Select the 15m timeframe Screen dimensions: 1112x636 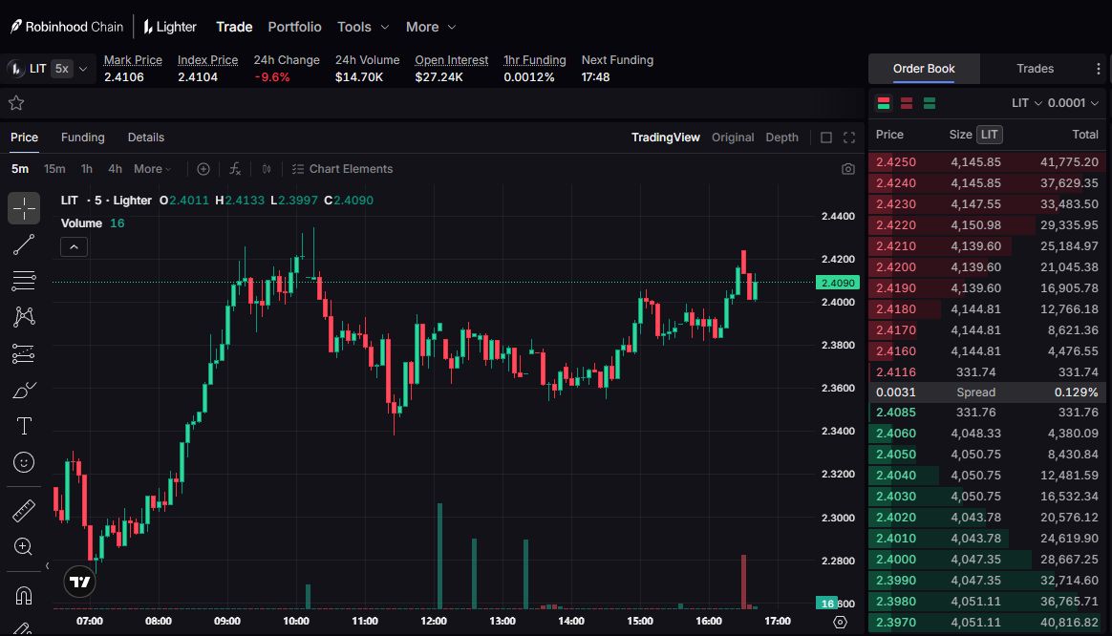(54, 169)
